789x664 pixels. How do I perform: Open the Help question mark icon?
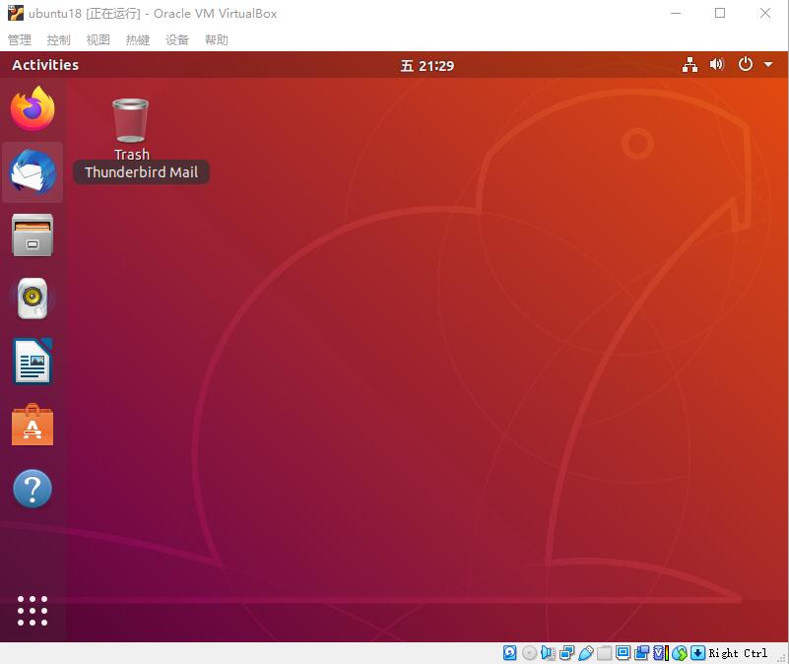coord(33,489)
